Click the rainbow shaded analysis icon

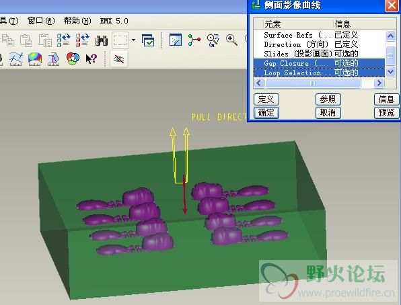[x=35, y=59]
